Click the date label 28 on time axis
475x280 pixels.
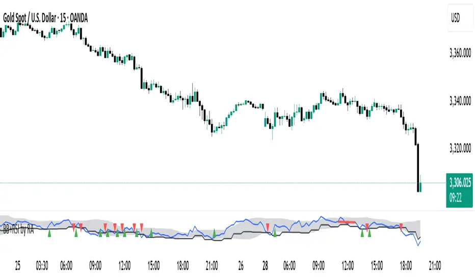265,266
